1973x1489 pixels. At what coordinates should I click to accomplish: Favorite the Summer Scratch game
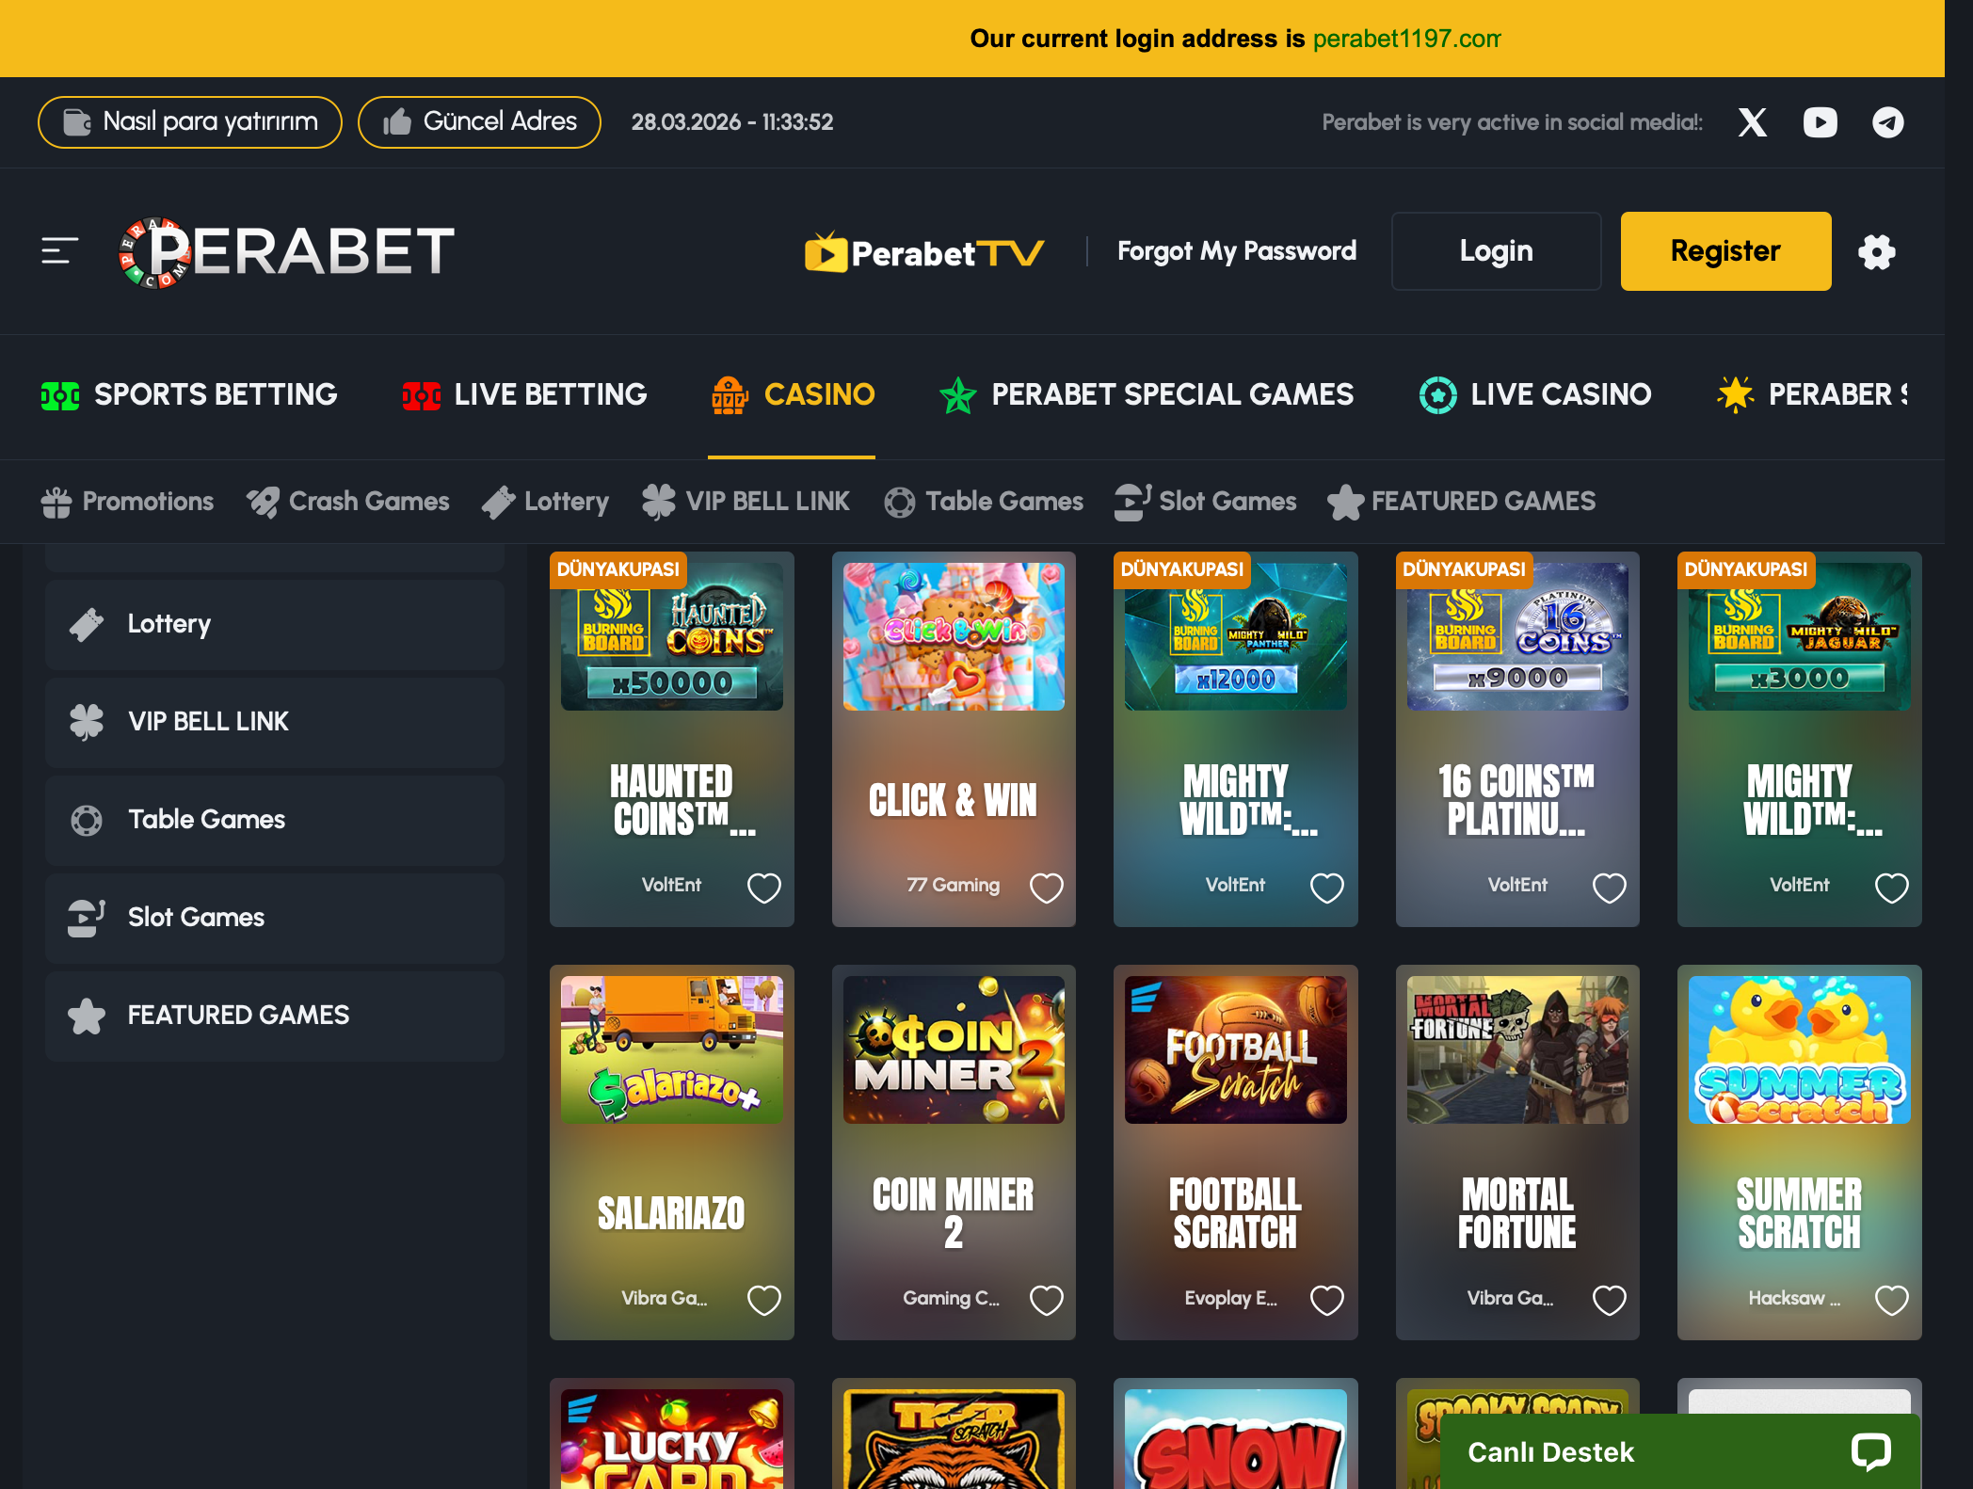1891,1300
